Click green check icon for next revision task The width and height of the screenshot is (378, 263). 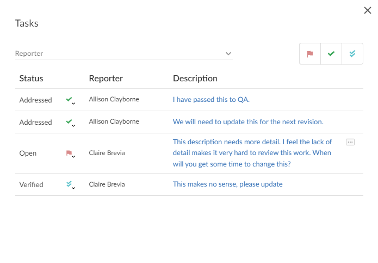[x=70, y=123]
